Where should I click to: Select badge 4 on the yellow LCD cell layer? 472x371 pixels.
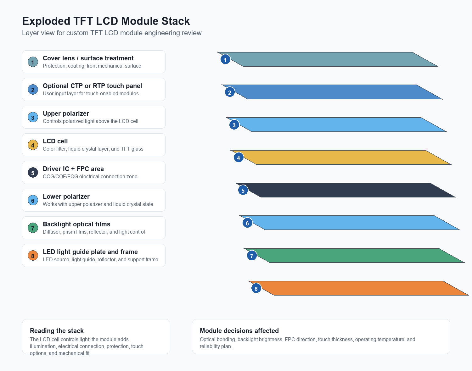tap(239, 158)
